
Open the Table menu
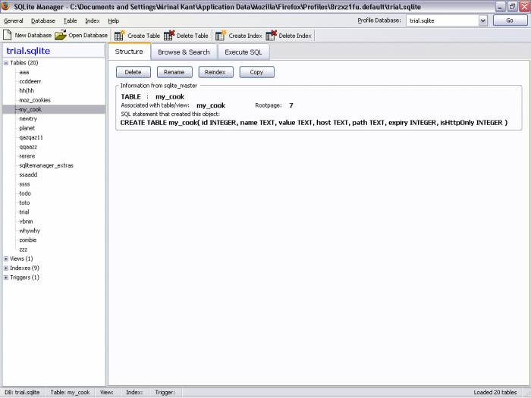click(70, 21)
